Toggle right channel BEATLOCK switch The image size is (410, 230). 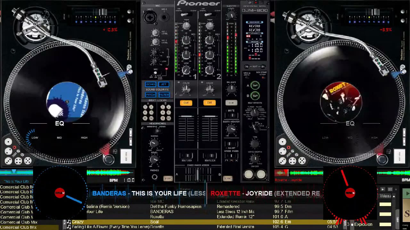pos(209,156)
